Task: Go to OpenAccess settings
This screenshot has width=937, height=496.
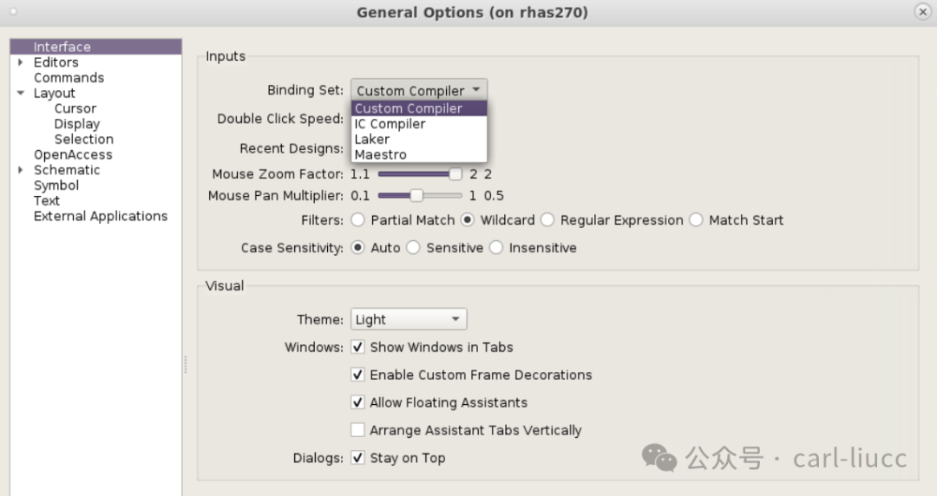Action: 73,155
